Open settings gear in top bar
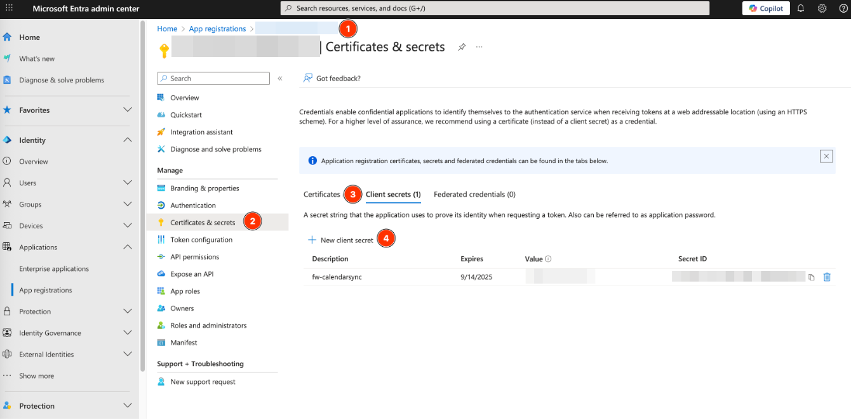Screen dimensions: 851x420 [x=822, y=8]
